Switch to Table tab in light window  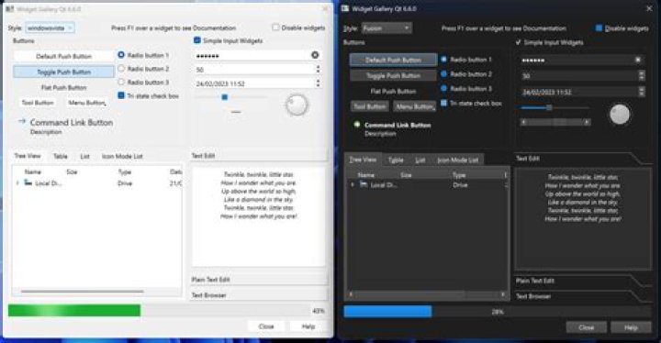click(61, 156)
